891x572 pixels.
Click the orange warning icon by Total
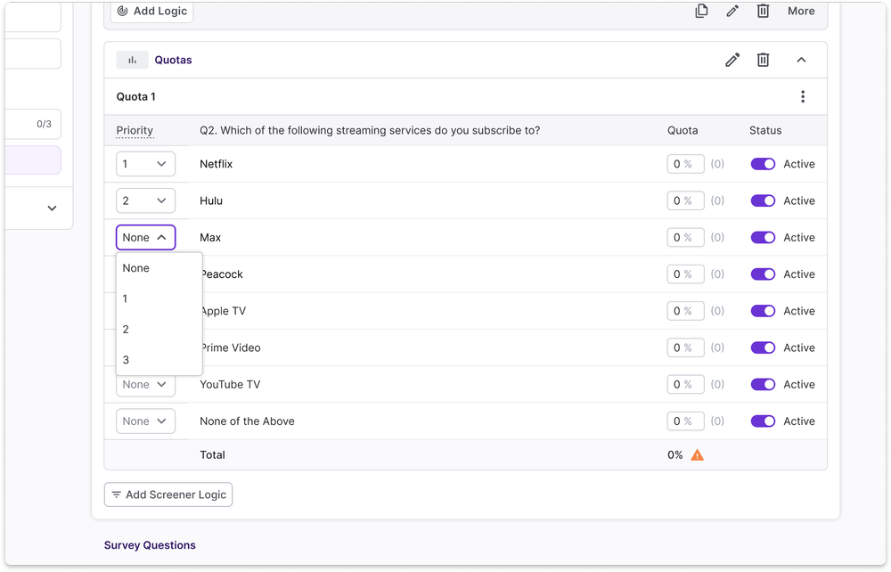pos(698,455)
